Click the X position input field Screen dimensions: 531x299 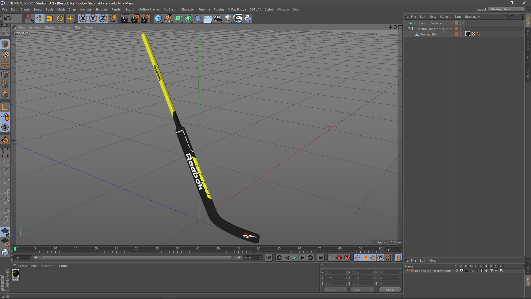(x=336, y=272)
